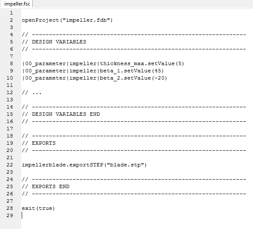Screen dimensions: 253x229
Task: Click line number 15 in the gutter
Action: 10,114
